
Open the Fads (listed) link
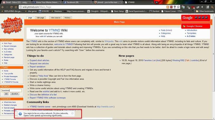[166, 30]
